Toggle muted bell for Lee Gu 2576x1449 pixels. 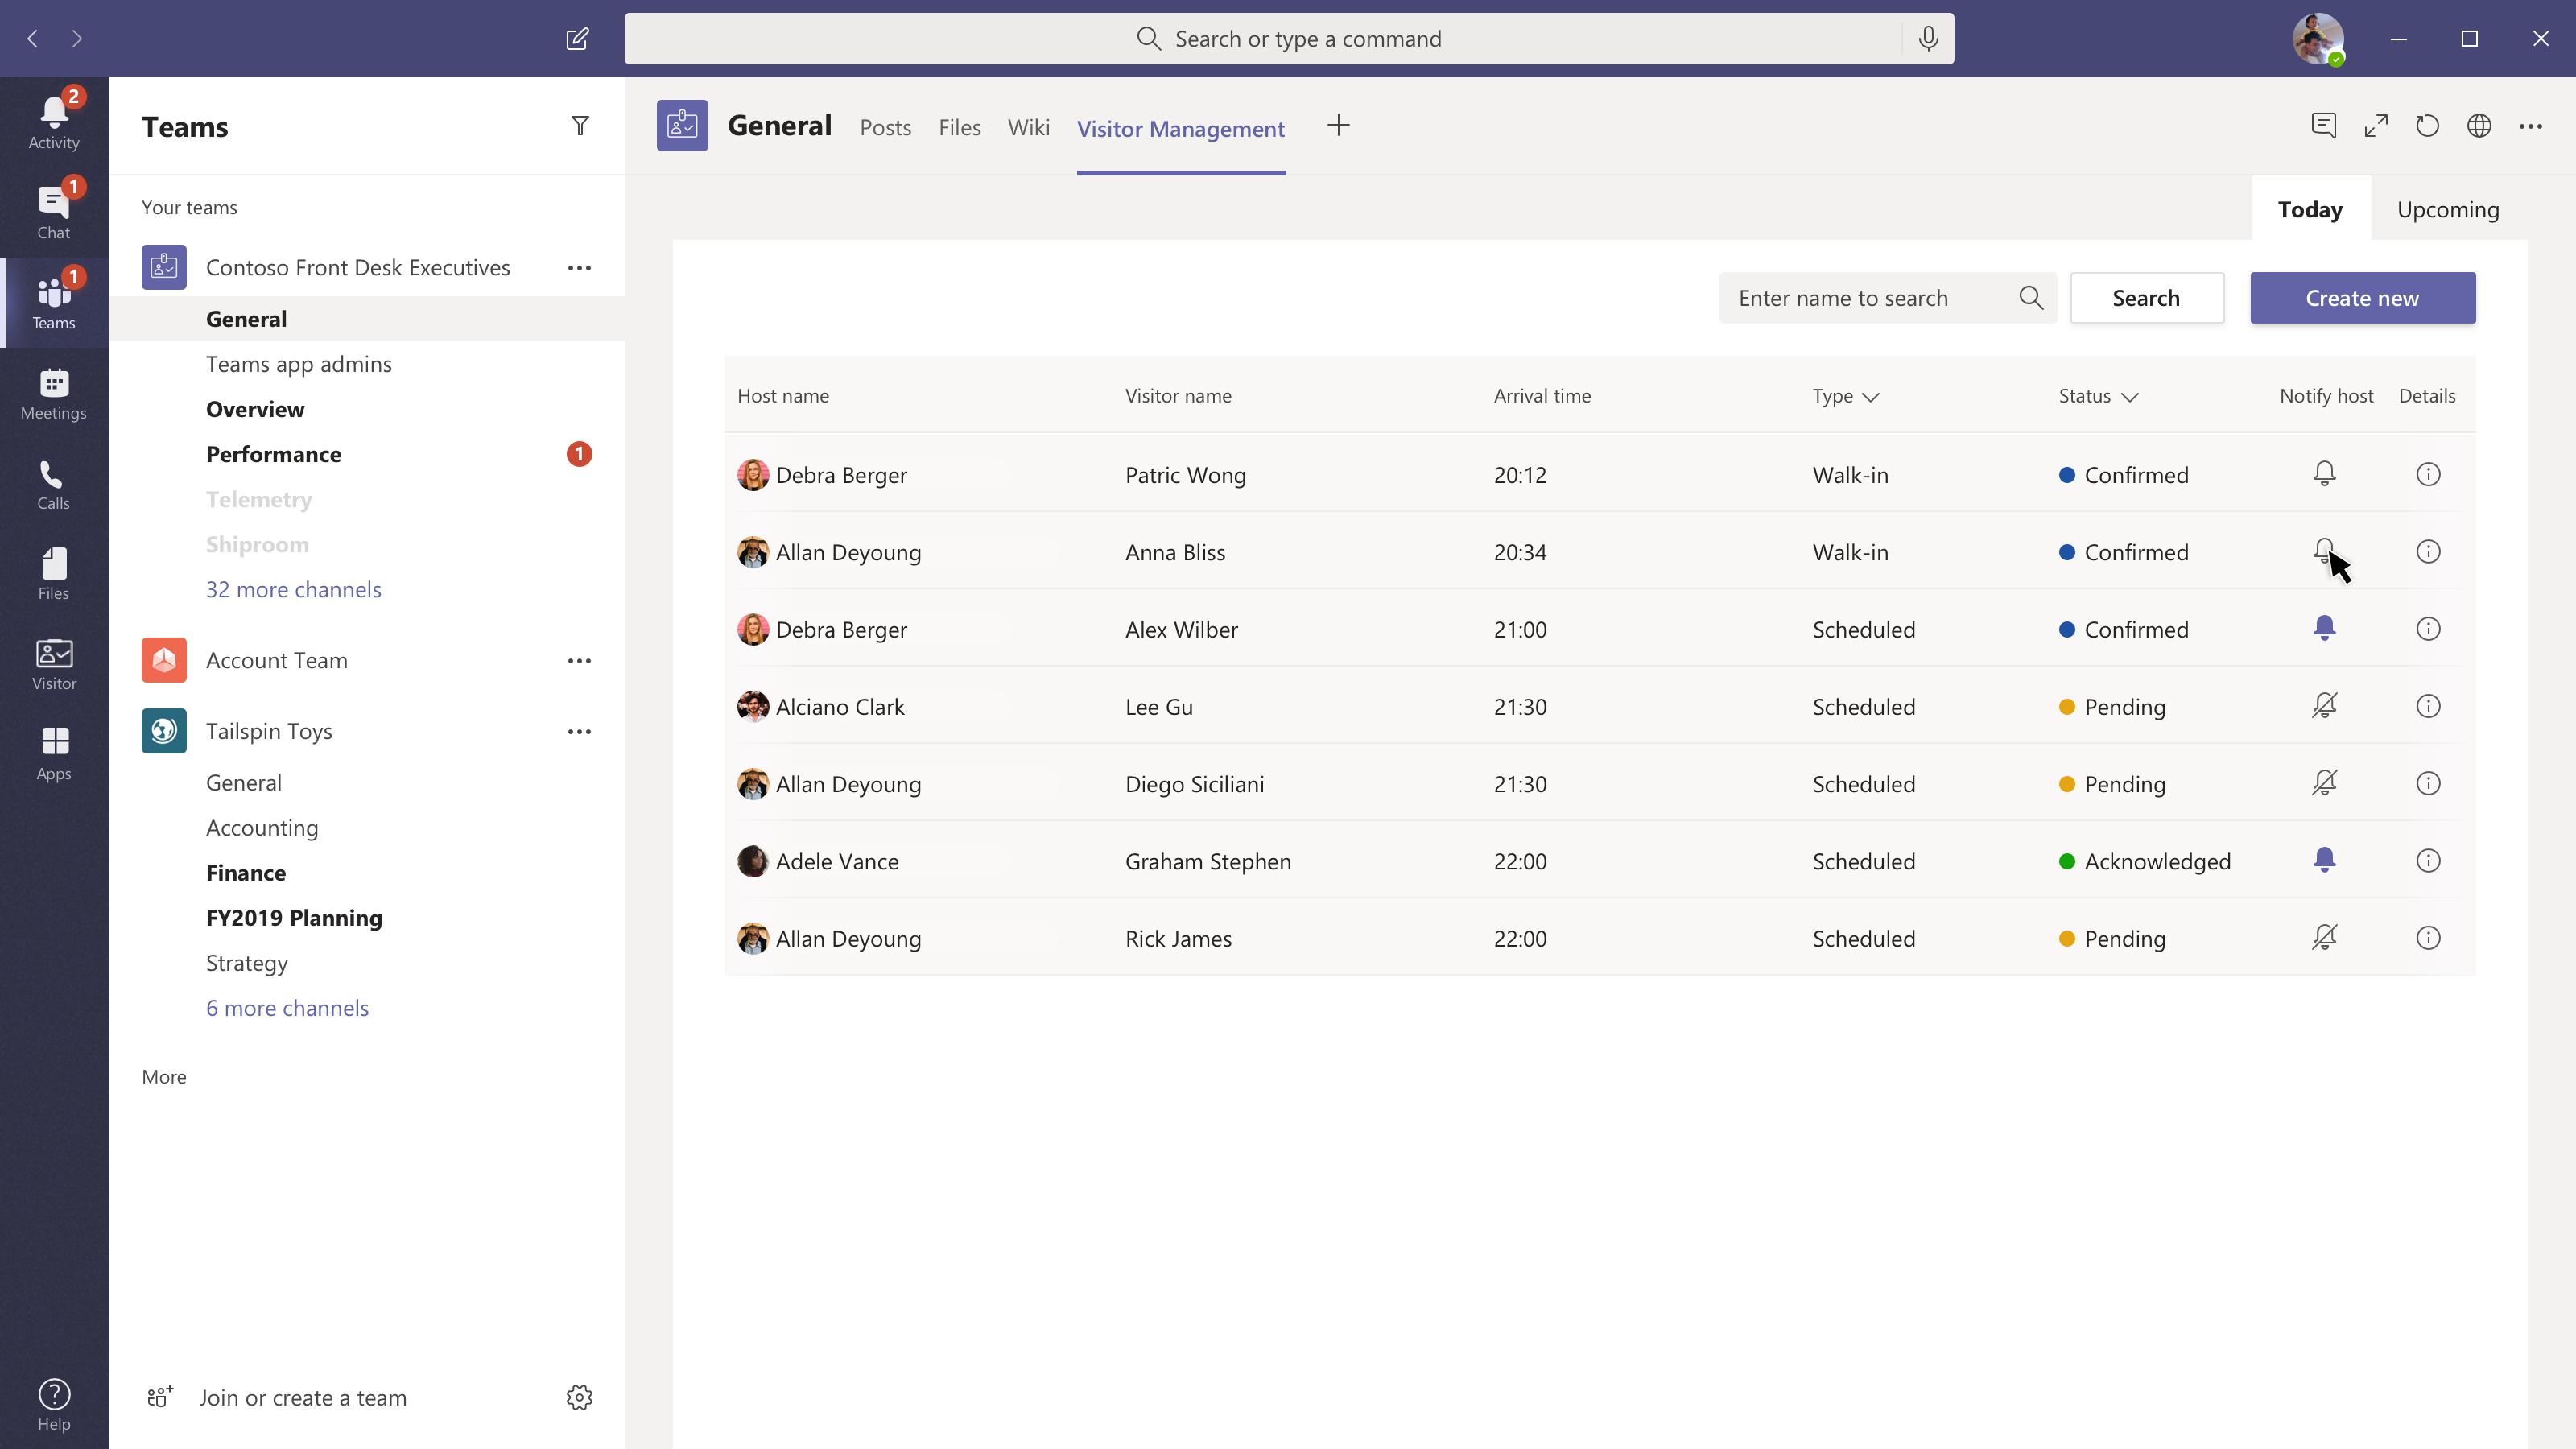(x=2324, y=706)
